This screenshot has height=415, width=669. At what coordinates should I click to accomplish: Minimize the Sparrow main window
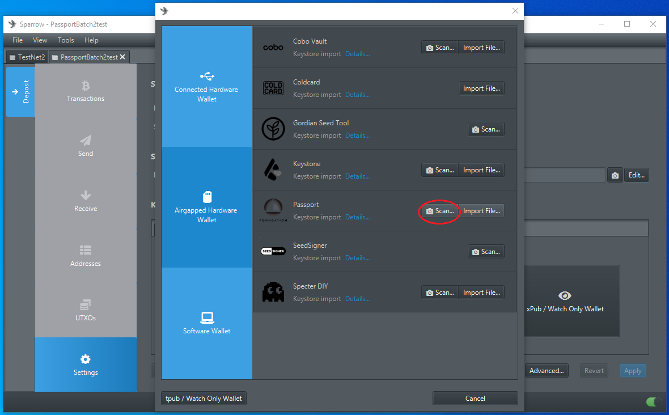coord(602,24)
